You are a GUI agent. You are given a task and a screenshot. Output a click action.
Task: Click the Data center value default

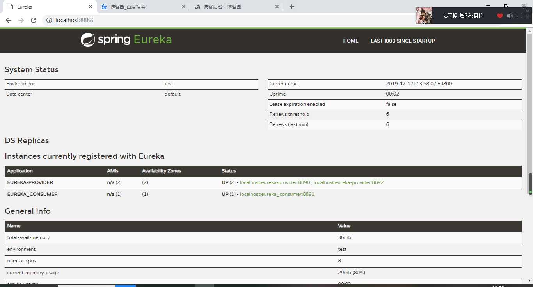pos(172,94)
